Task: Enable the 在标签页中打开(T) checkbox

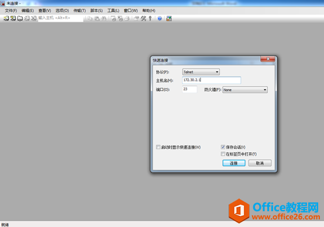Action: point(223,154)
